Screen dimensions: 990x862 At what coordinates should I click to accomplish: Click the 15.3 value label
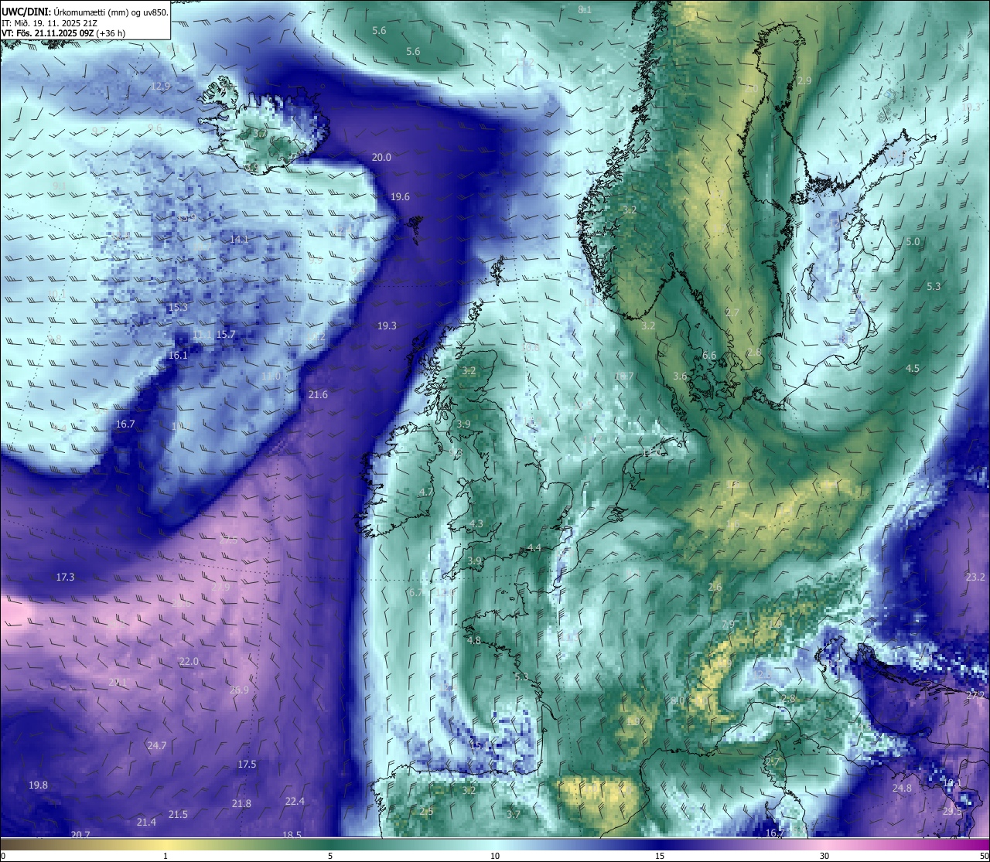click(178, 307)
